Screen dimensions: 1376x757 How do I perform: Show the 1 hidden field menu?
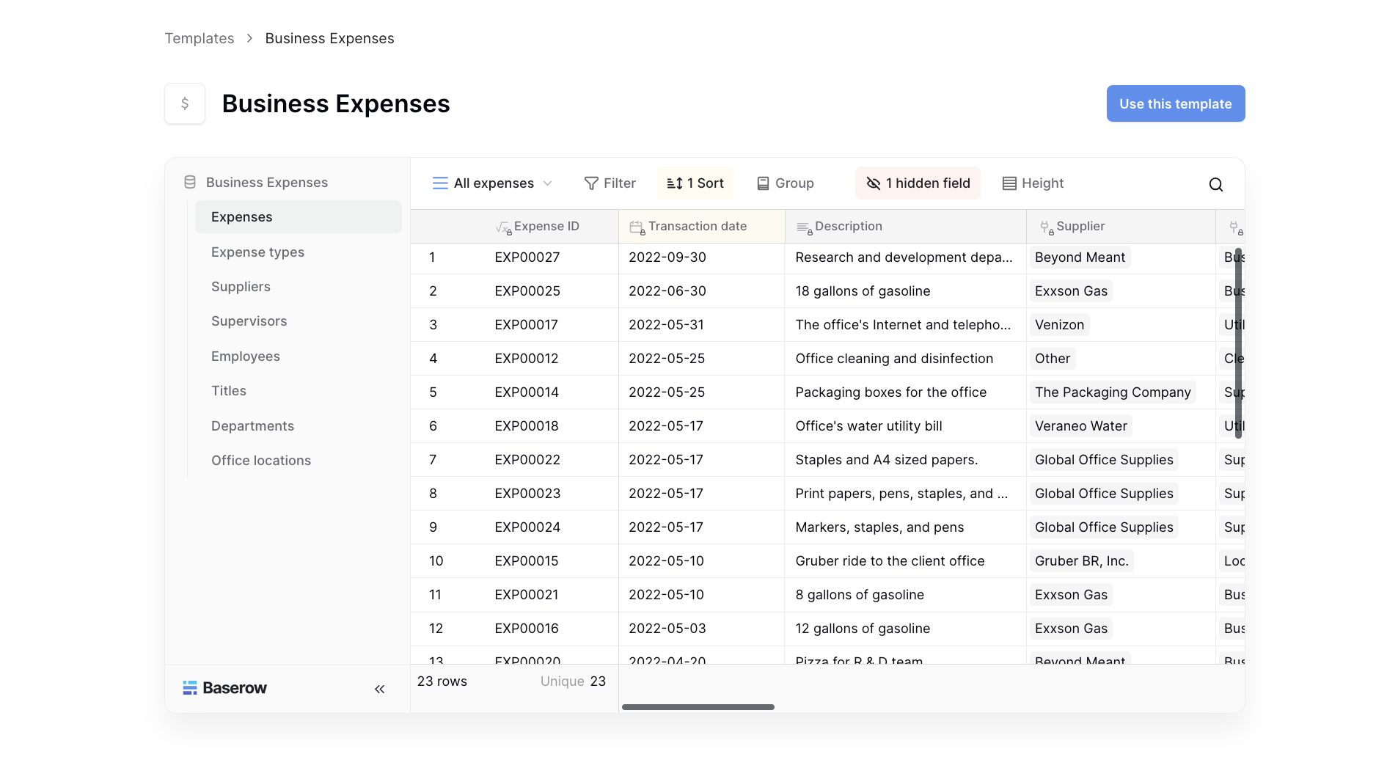pos(918,183)
